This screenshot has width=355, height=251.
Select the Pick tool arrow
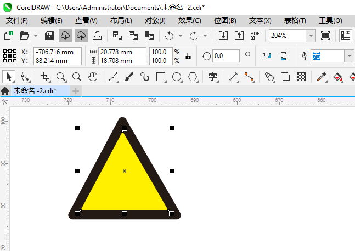coord(9,77)
